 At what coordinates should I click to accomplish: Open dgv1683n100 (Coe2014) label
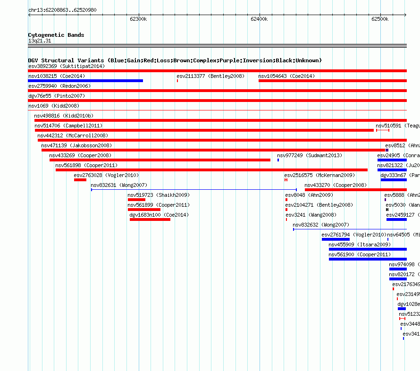(x=159, y=215)
